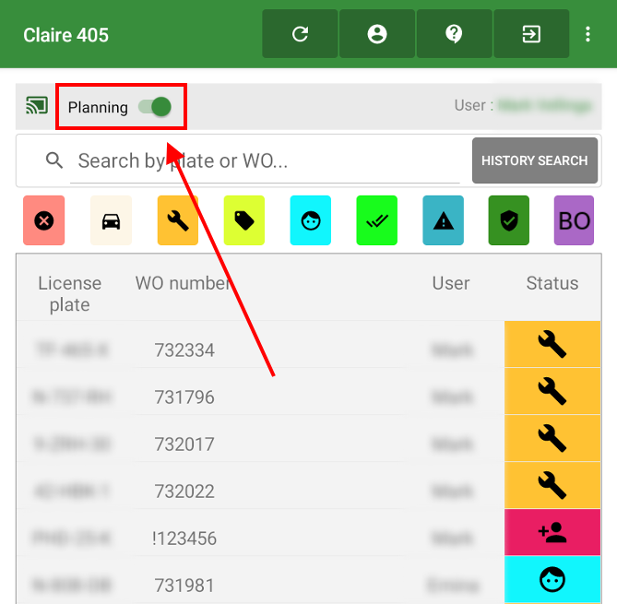Open the three-dot overflow menu

[x=588, y=34]
